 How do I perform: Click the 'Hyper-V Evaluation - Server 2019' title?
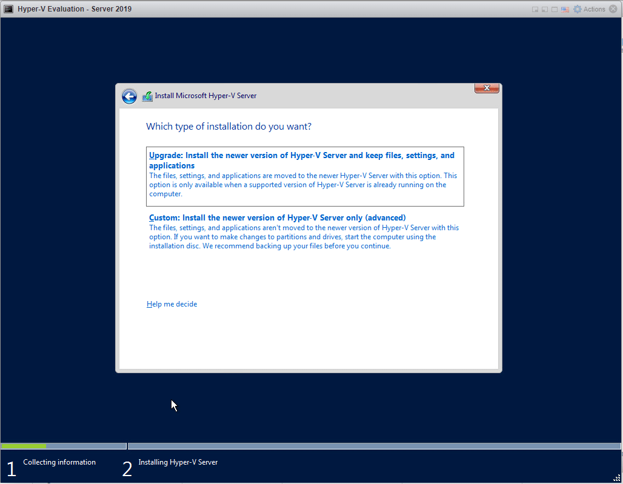[x=75, y=9]
